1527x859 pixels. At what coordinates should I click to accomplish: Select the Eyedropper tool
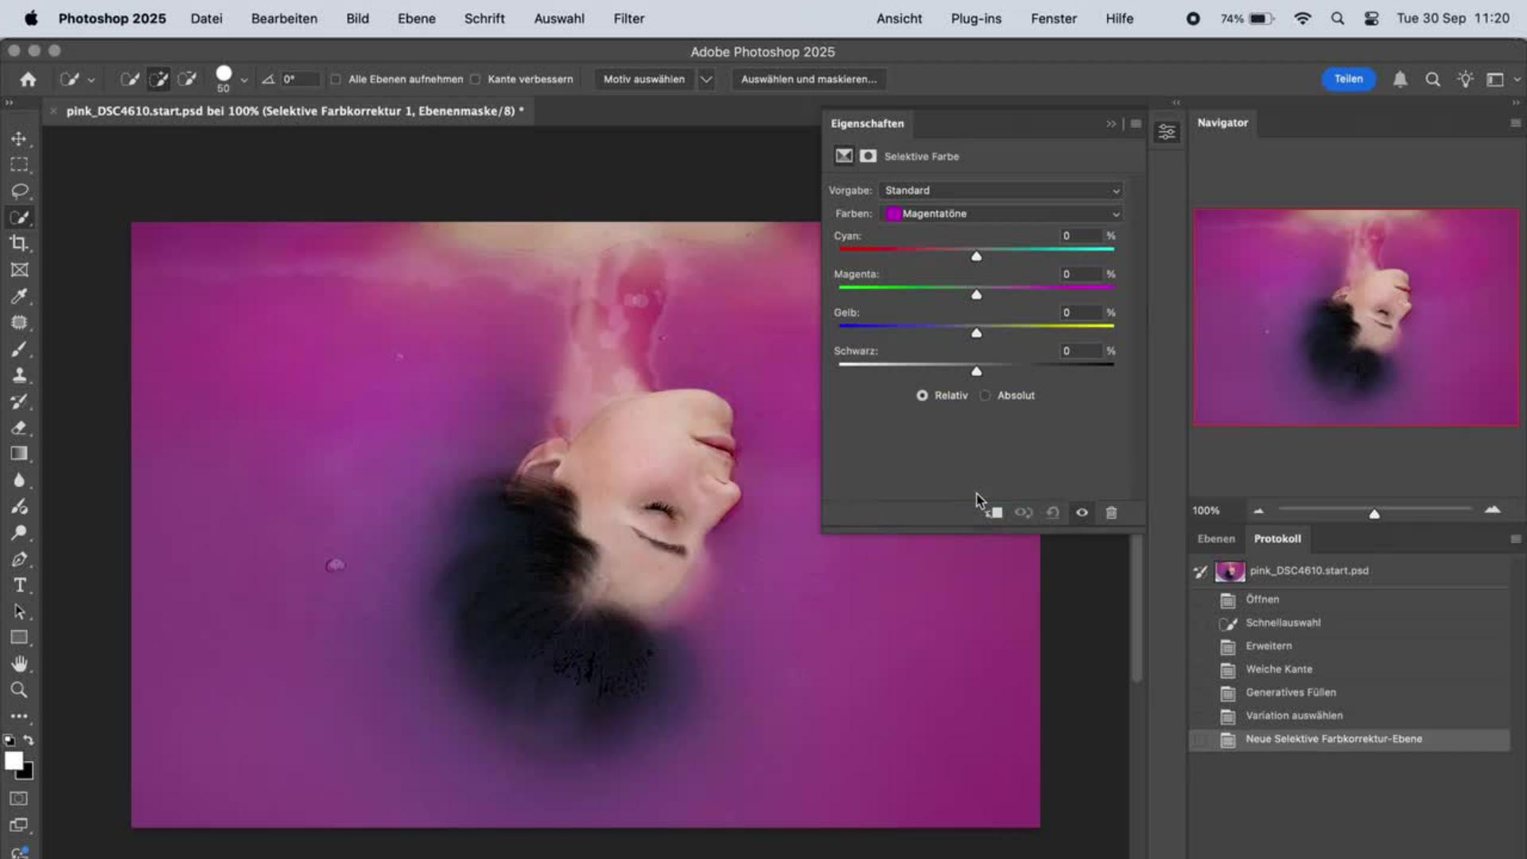coord(19,297)
